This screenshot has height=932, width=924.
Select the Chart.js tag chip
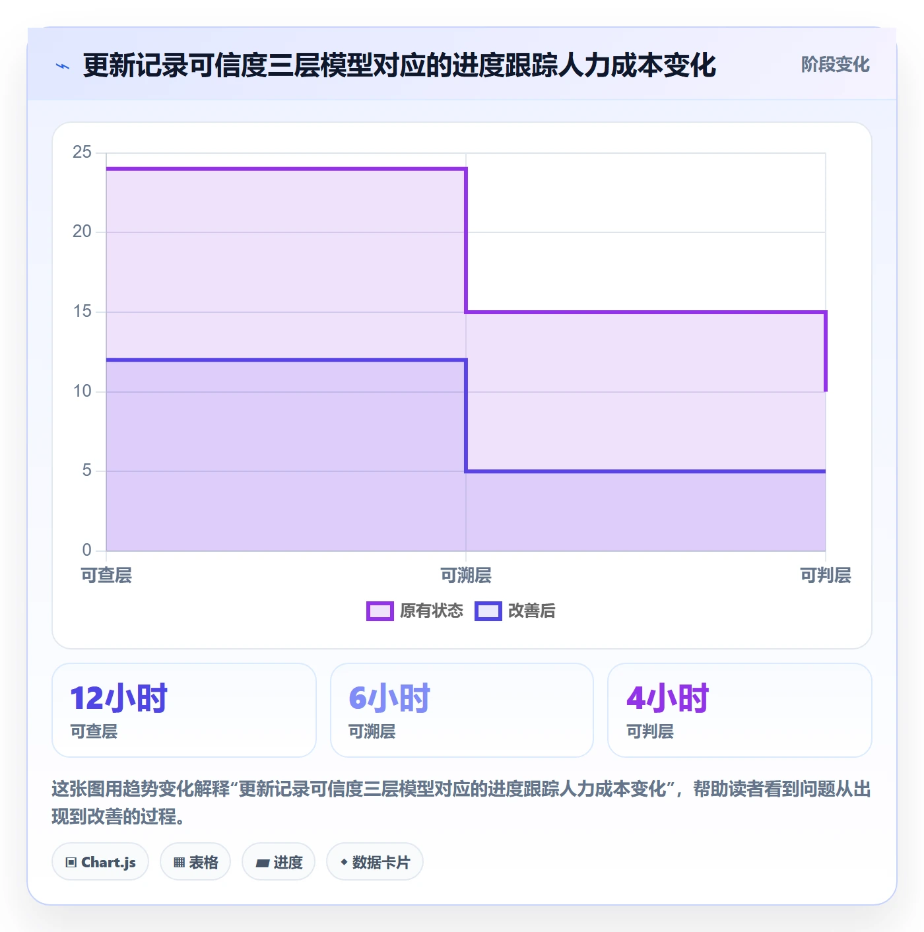pos(100,861)
